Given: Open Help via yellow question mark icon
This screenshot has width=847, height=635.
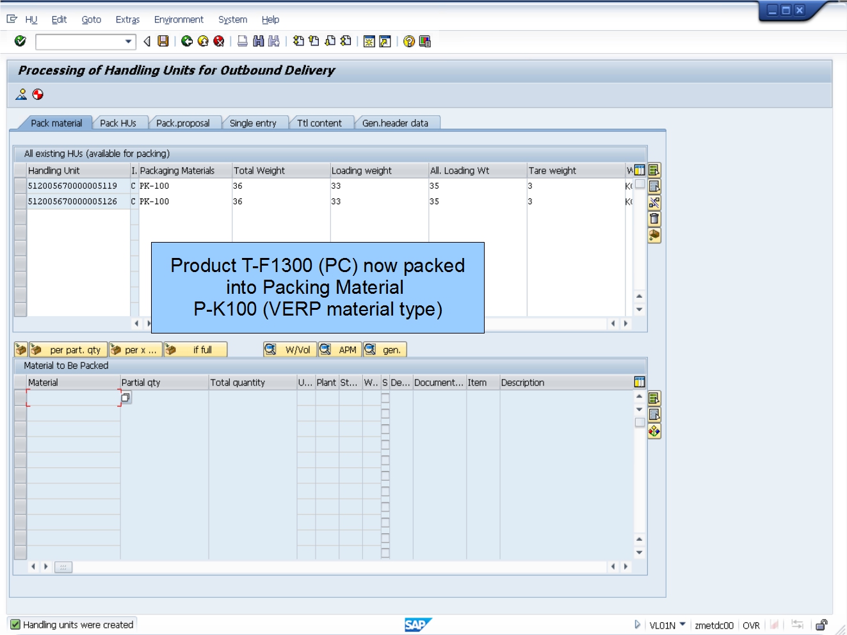Looking at the screenshot, I should (409, 42).
